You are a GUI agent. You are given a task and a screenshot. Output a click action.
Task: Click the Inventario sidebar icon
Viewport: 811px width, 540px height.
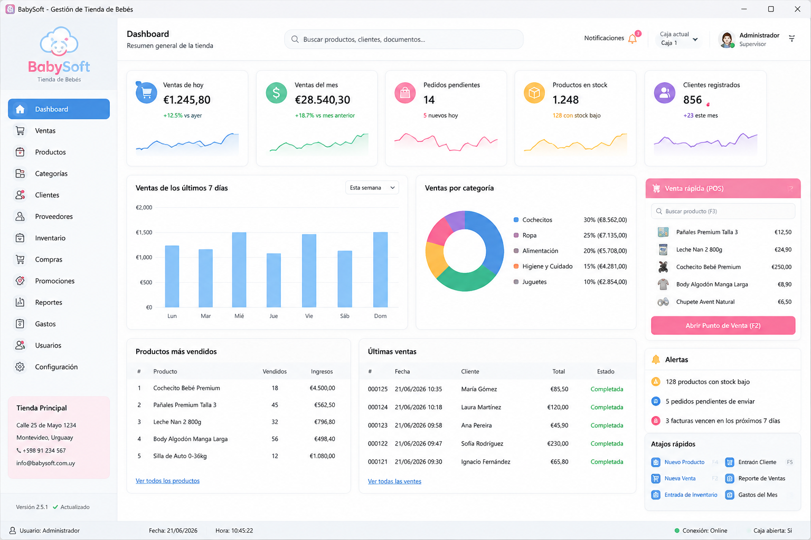click(x=20, y=238)
